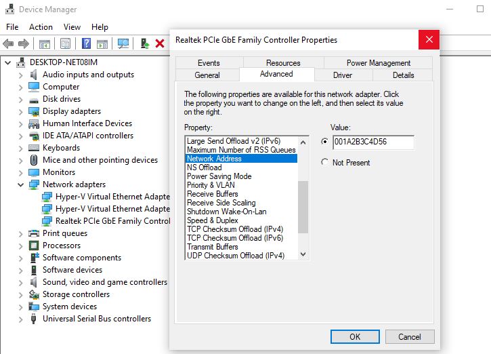Click the property list scroll up arrow
This screenshot has height=354, width=491.
[303, 142]
